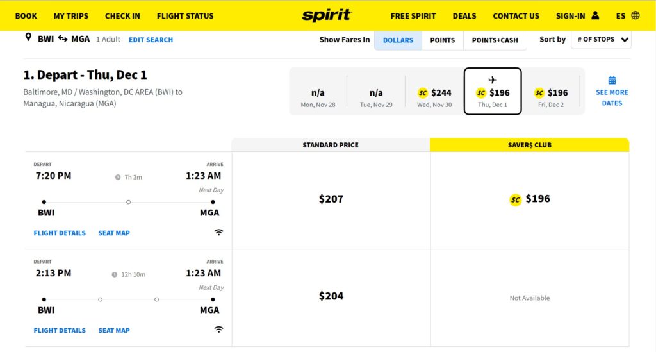Open Flight Status in the top navigation
The width and height of the screenshot is (656, 352).
coord(185,16)
